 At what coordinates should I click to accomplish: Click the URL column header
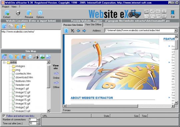click(x=66, y=116)
